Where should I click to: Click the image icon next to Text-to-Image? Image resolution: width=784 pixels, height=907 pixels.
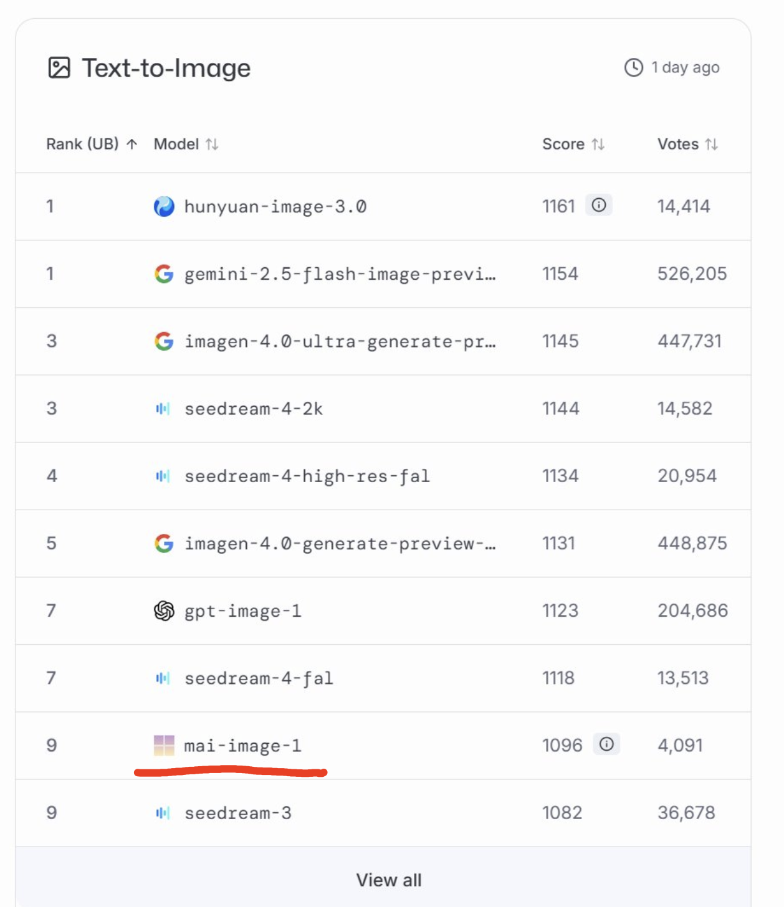(x=59, y=68)
